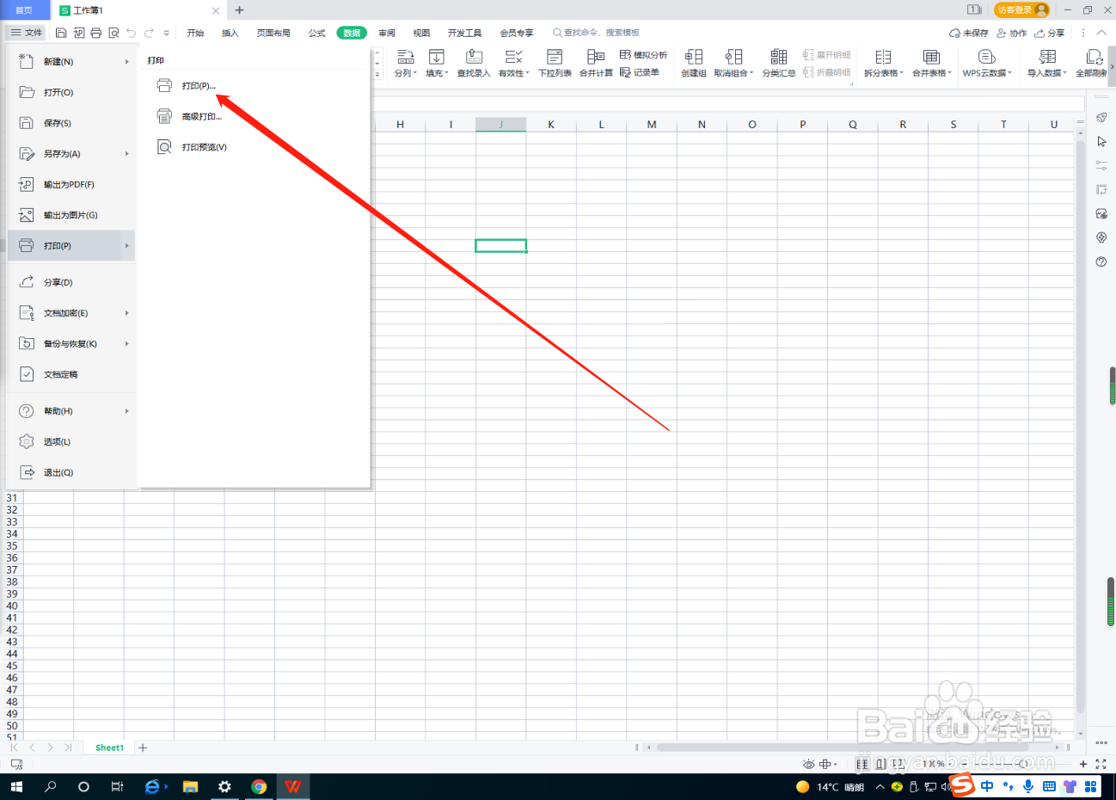Image resolution: width=1116 pixels, height=800 pixels.
Task: Open the 插入 ribbon tab
Action: tap(230, 33)
